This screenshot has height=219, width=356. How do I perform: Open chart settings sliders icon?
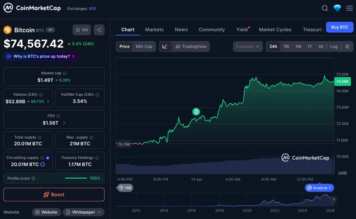[x=347, y=47]
